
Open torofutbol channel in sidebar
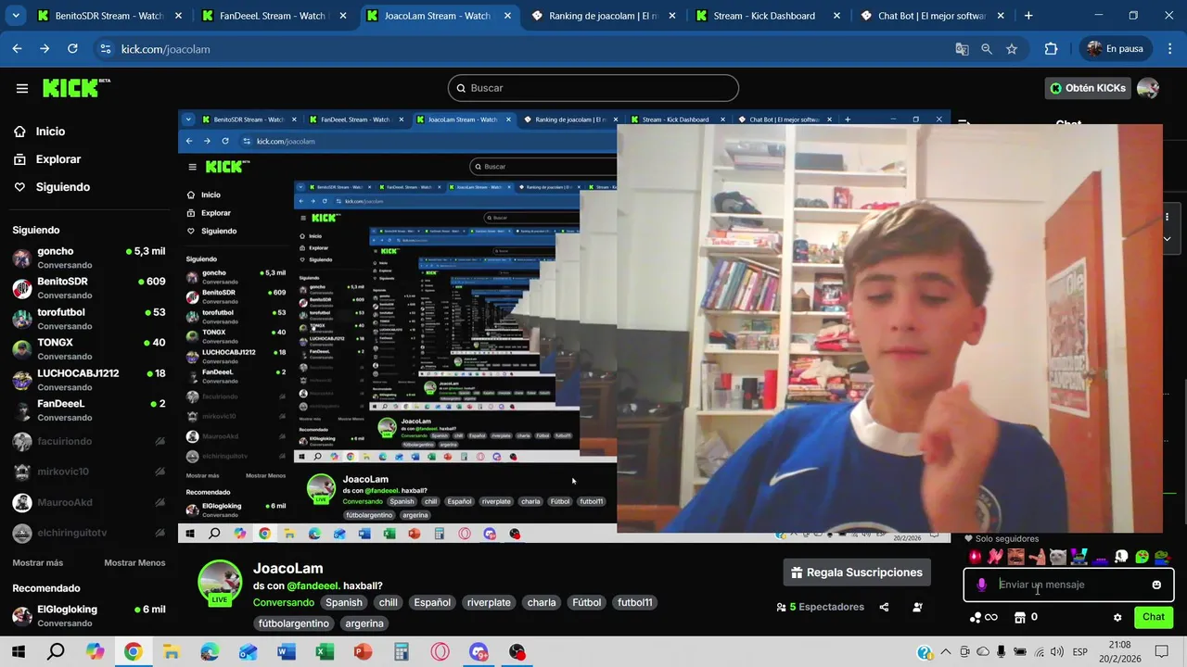pyautogui.click(x=88, y=319)
